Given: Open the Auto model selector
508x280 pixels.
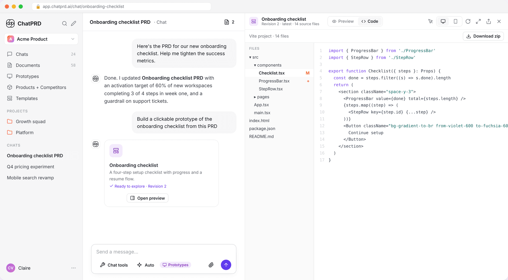Looking at the screenshot, I should 146,265.
